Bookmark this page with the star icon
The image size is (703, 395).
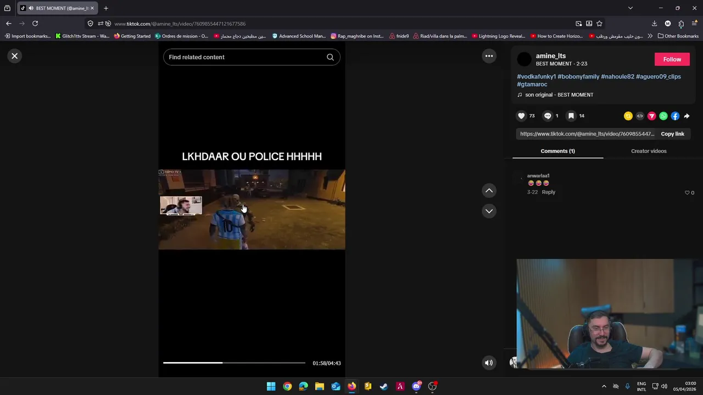(x=599, y=24)
